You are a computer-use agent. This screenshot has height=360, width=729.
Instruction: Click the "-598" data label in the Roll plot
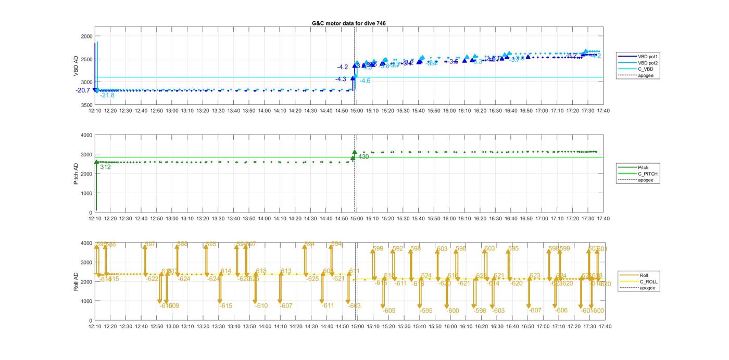480,311
